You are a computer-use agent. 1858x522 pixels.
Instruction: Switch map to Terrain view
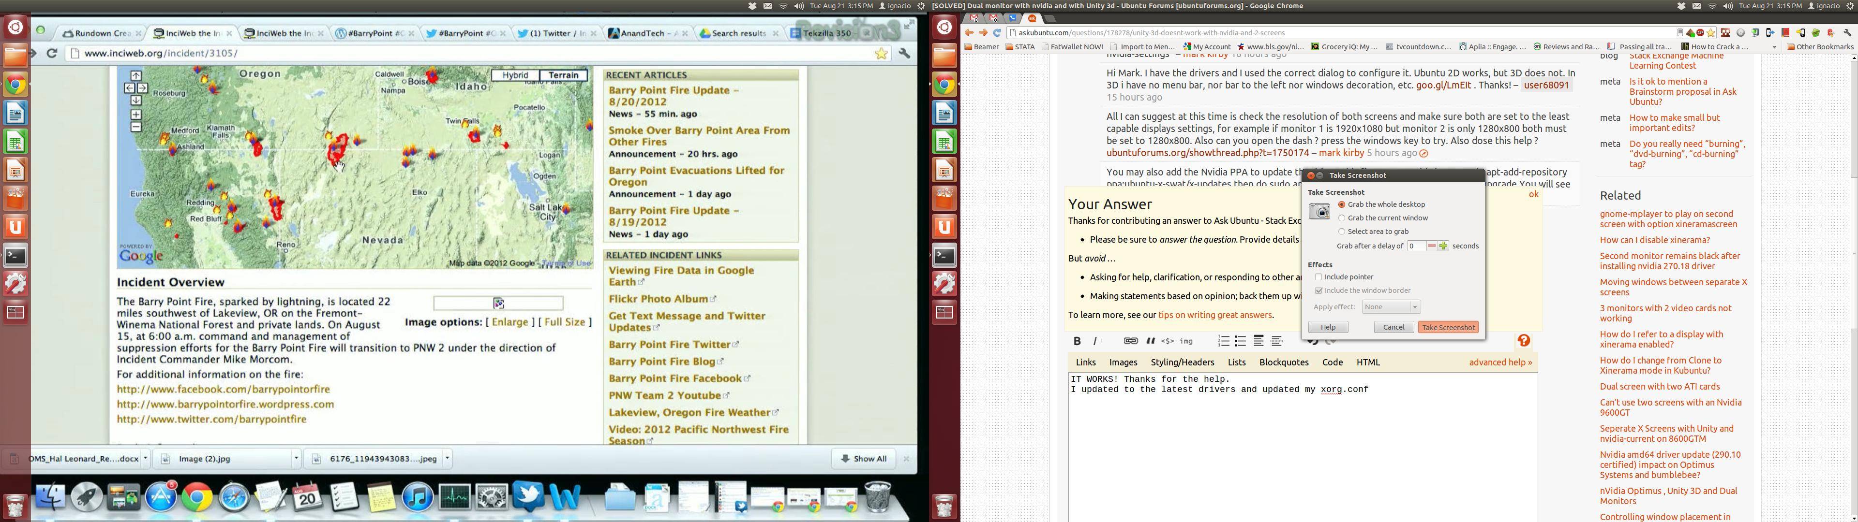pyautogui.click(x=563, y=75)
